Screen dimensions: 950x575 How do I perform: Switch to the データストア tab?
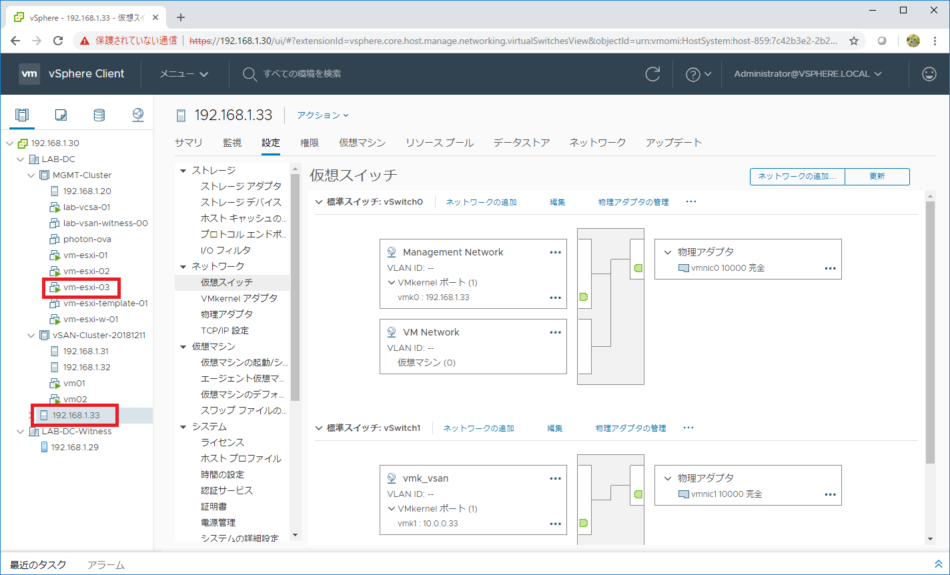click(522, 143)
